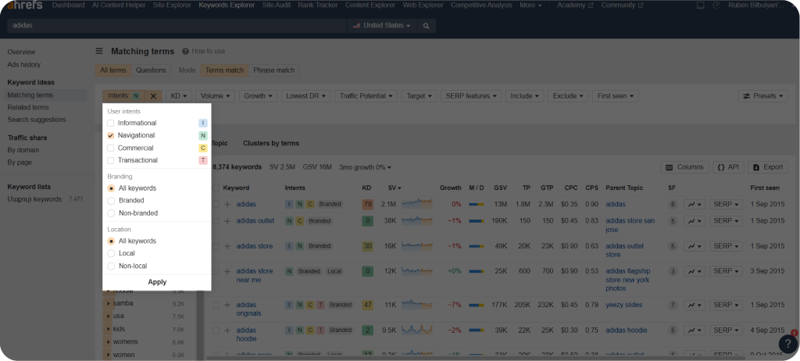Click the bookmark panel icon in top bar

pos(701,5)
